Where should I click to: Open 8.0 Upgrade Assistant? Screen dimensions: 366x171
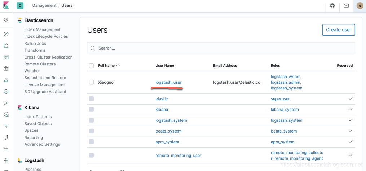pos(45,92)
